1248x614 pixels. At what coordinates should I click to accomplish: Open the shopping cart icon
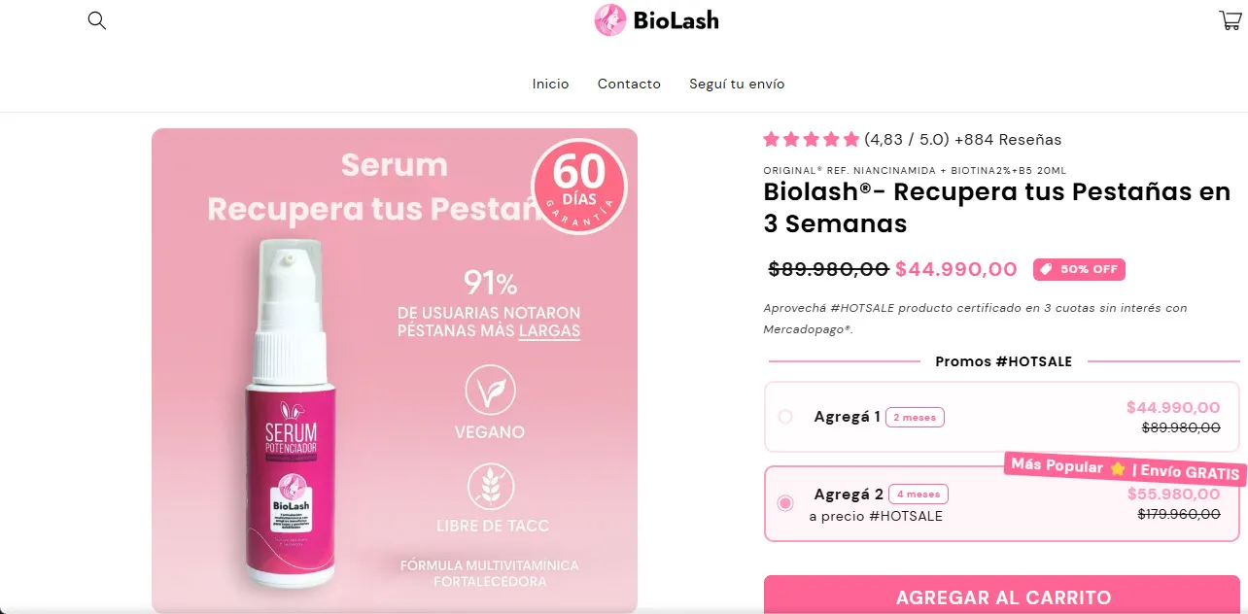pos(1229,20)
